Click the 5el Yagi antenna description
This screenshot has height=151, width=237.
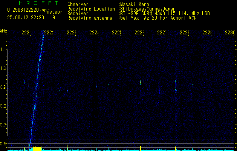pyautogui.click(x=158, y=18)
